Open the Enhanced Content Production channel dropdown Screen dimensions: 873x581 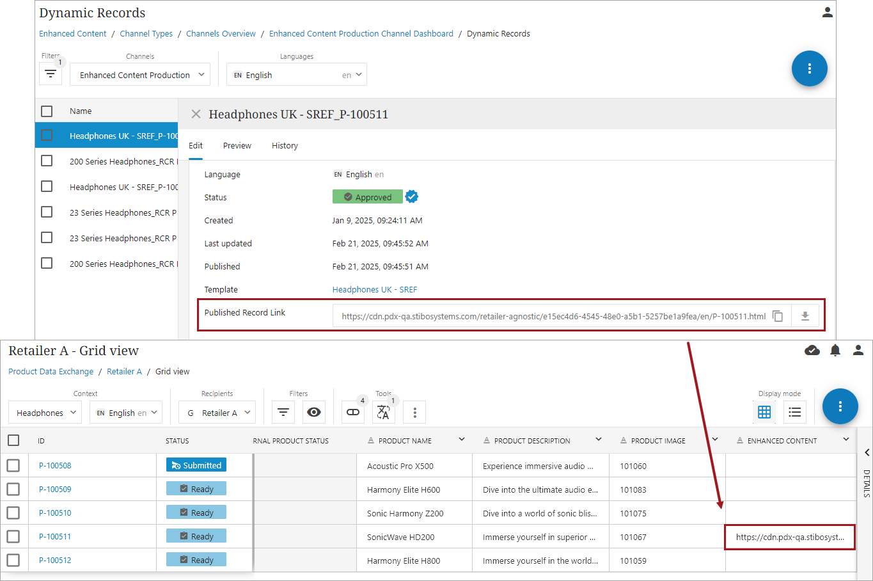point(140,75)
